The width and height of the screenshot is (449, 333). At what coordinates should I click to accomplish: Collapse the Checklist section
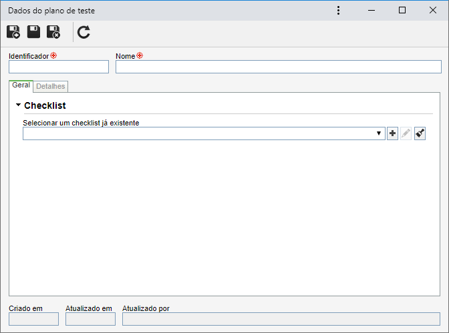pyautogui.click(x=18, y=105)
